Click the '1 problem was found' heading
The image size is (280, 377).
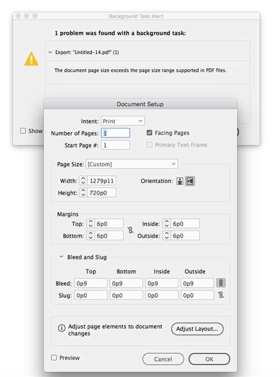[120, 33]
